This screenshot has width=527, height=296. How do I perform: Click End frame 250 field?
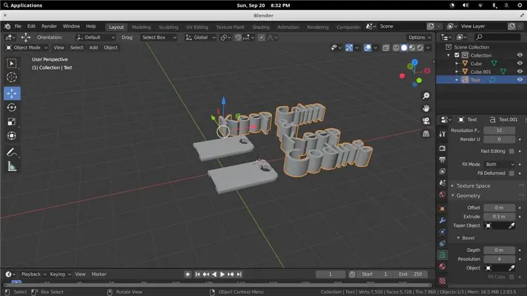click(x=410, y=274)
